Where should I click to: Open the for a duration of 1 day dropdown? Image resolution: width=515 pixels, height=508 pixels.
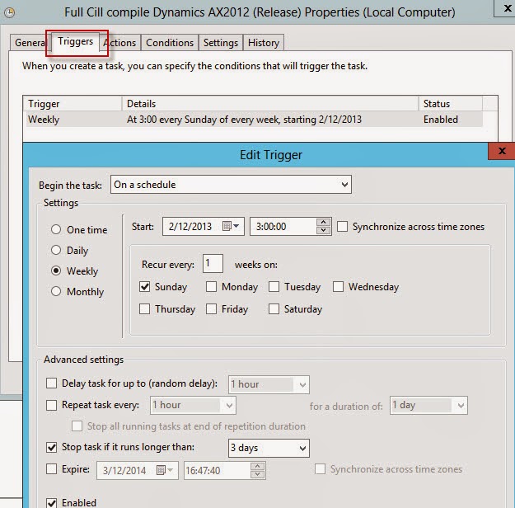pos(428,406)
